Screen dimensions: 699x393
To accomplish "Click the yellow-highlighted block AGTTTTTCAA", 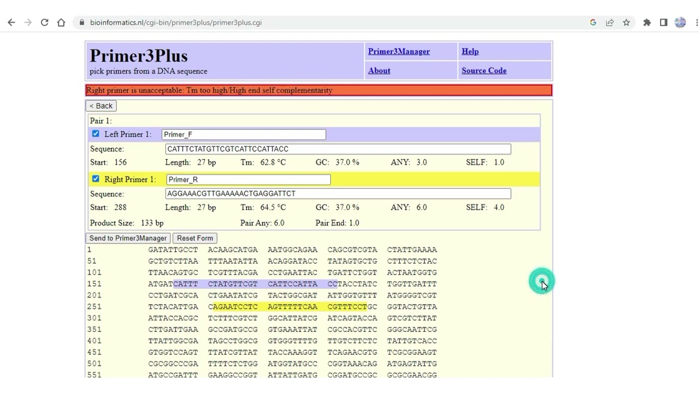I will tap(292, 307).
